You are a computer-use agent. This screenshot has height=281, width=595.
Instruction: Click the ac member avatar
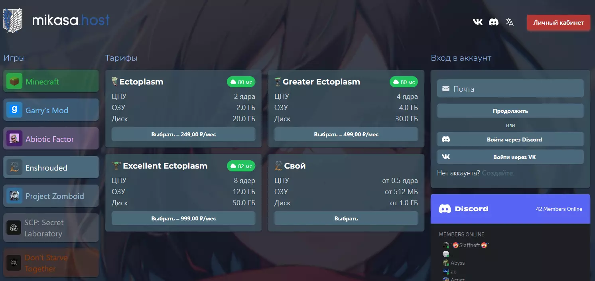click(x=446, y=271)
